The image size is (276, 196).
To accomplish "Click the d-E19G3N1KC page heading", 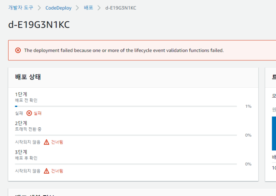I will 39,25.
